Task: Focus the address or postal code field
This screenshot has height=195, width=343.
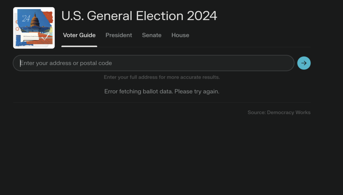Action: tap(153, 63)
